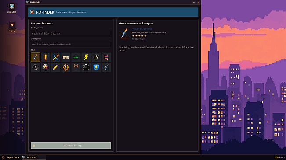Choose the orange fuse mark icon
The image size is (286, 160).
coord(46,57)
